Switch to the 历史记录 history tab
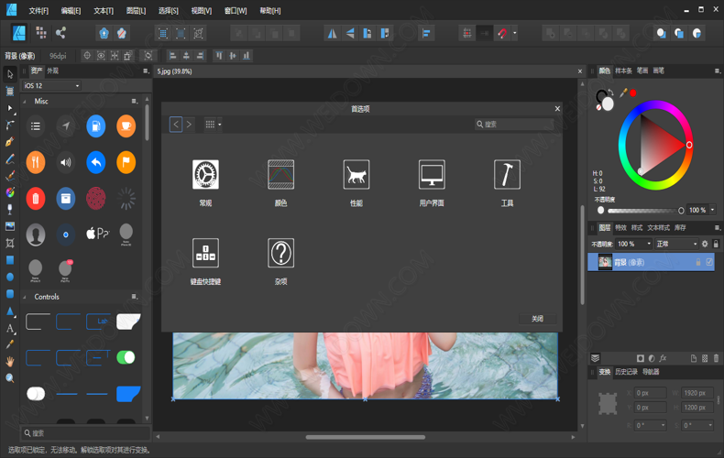724x458 pixels. (626, 372)
